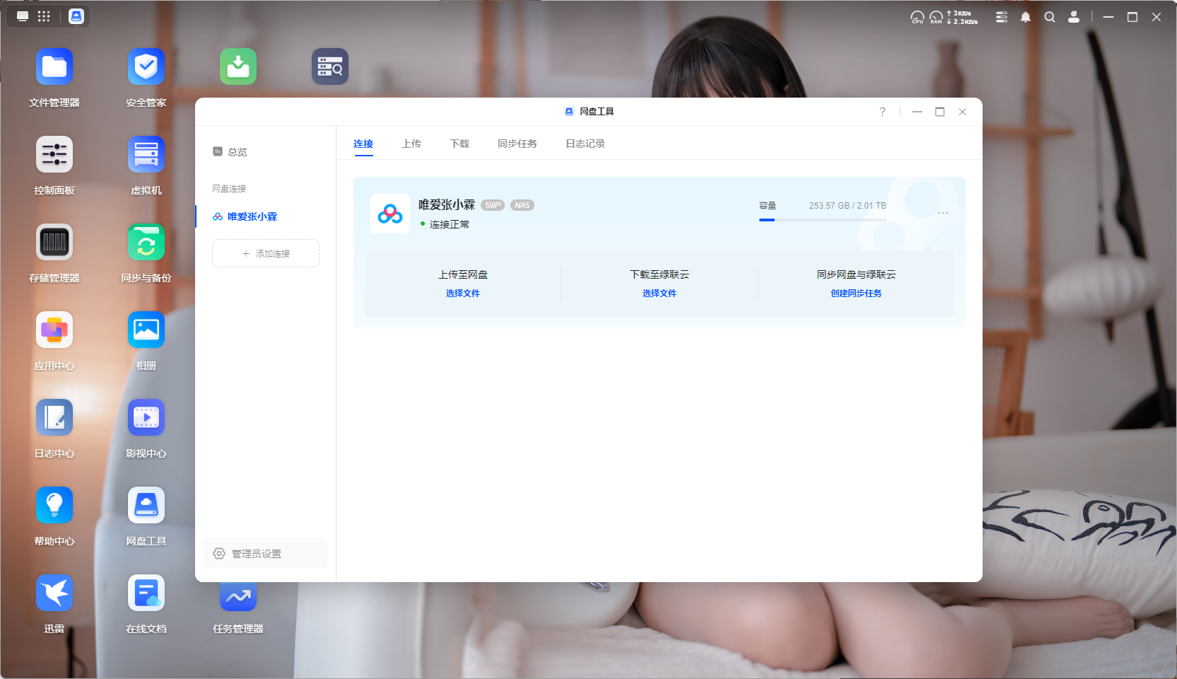
Task: Open the 同步与备份 desktop icon
Action: pyautogui.click(x=146, y=242)
